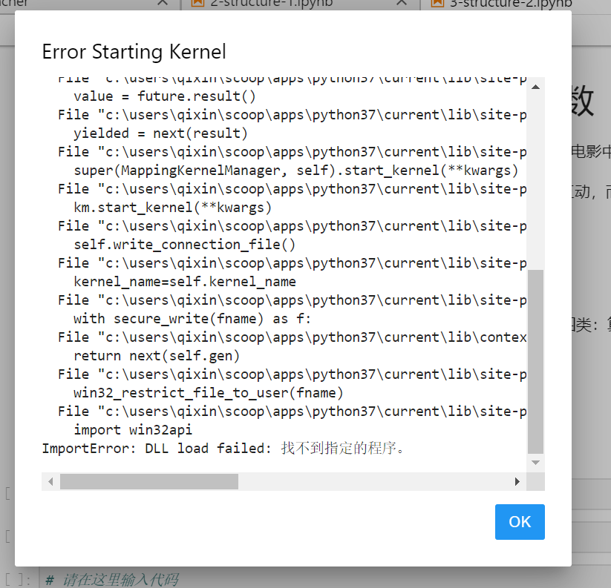Screen dimensions: 611x588
Task: Click the Error Starting Kernel dialog title
Action: [134, 52]
